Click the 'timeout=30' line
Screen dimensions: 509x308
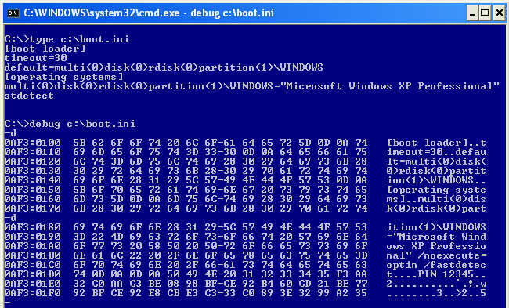36,58
